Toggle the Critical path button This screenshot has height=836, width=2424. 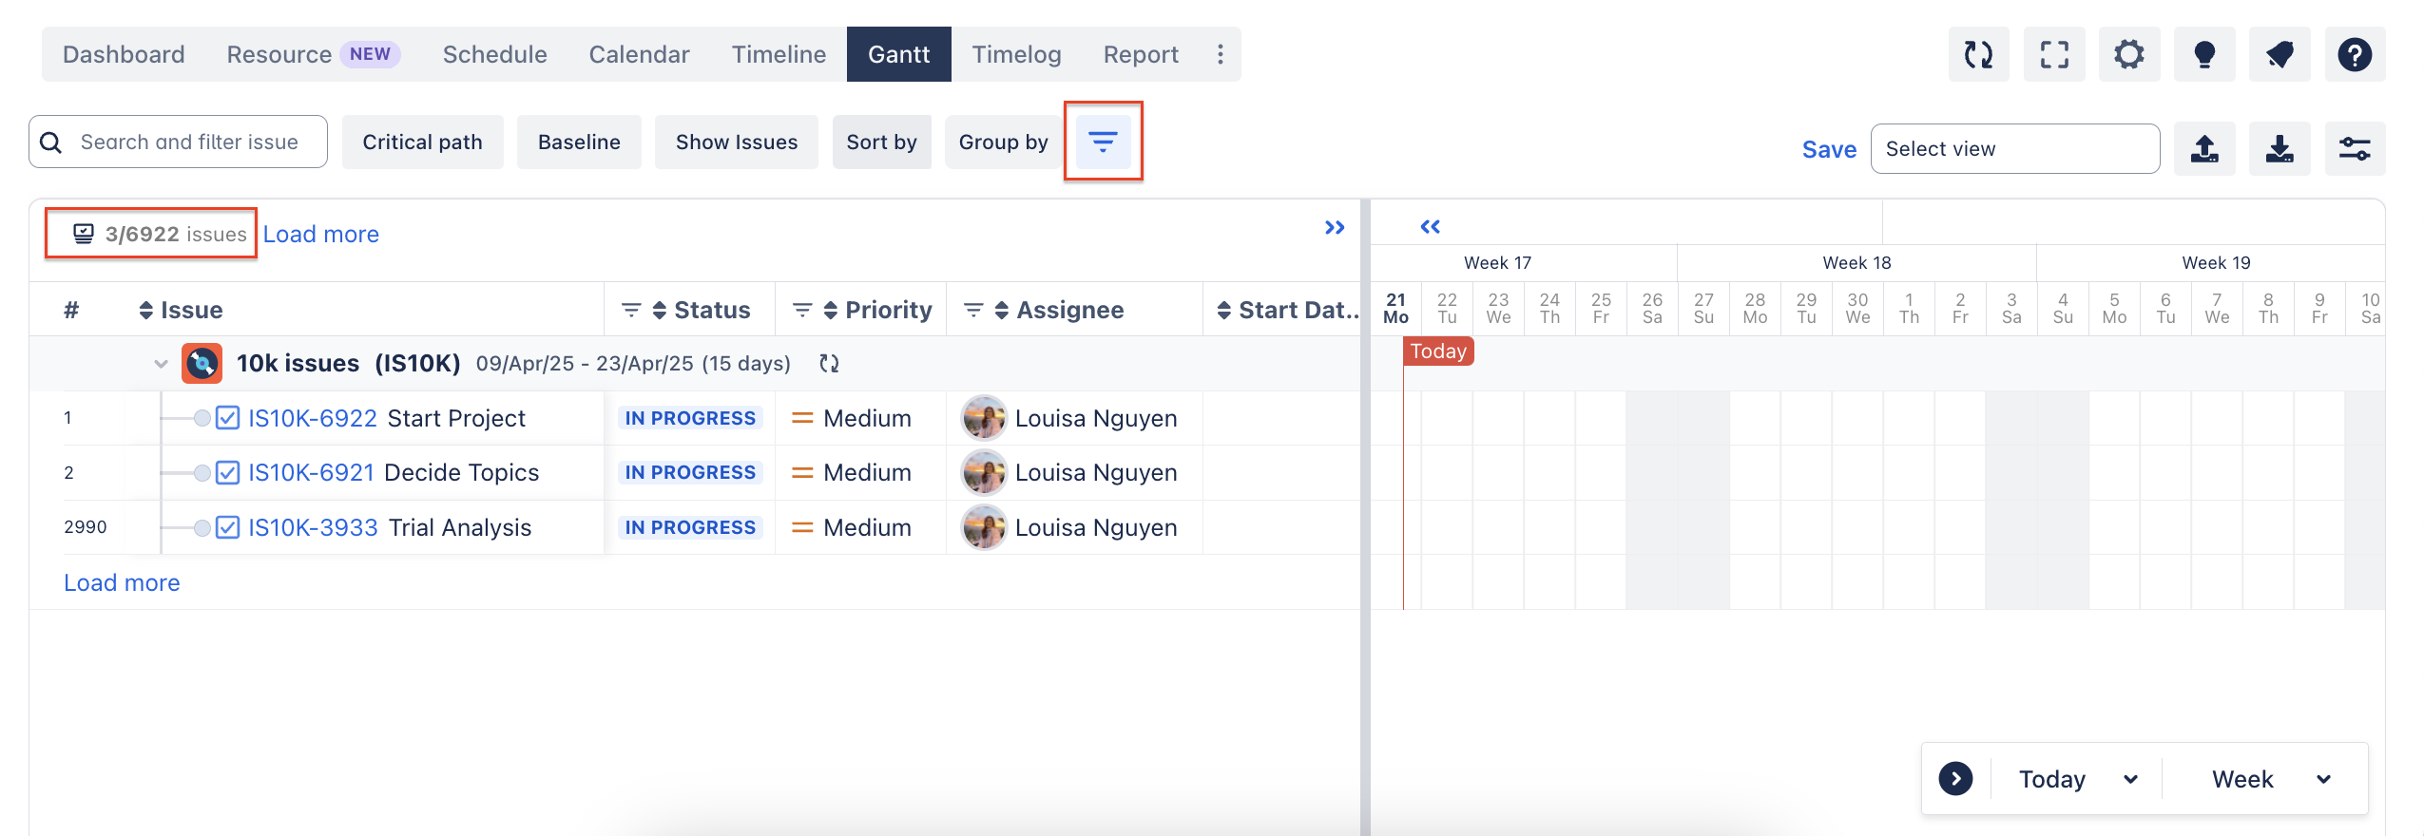(422, 142)
